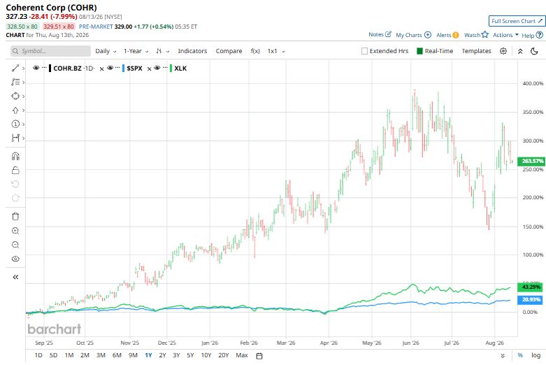Image resolution: width=546 pixels, height=365 pixels.
Task: Add to Watch star icon
Action: pos(484,34)
